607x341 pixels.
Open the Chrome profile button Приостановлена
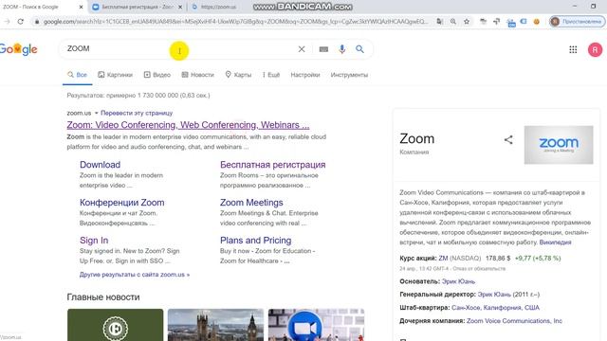[578, 22]
